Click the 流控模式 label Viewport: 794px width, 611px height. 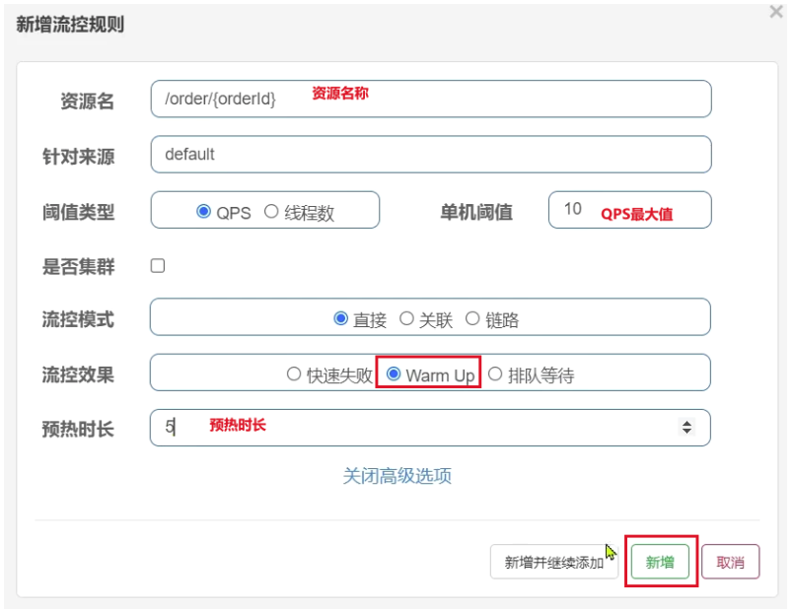pos(78,319)
